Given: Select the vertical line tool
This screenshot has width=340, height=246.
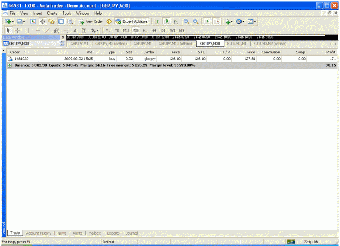Looking at the screenshot, I should 29,30.
